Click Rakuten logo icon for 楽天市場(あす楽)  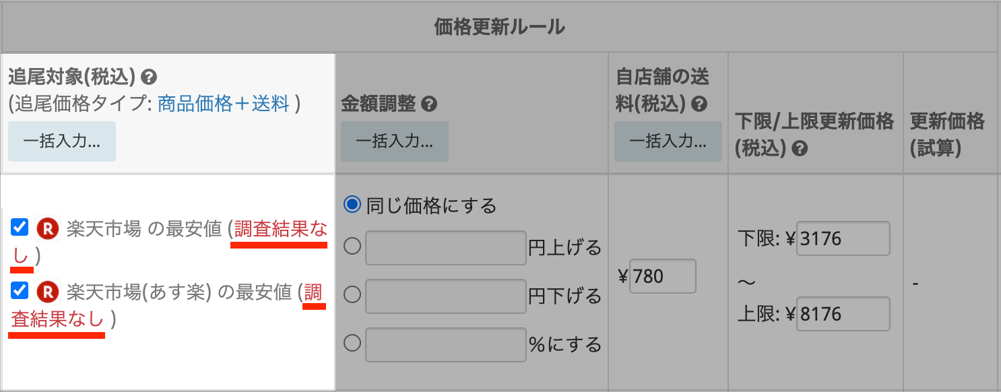(x=48, y=292)
